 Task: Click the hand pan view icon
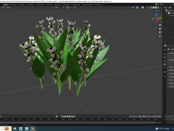(160, 29)
